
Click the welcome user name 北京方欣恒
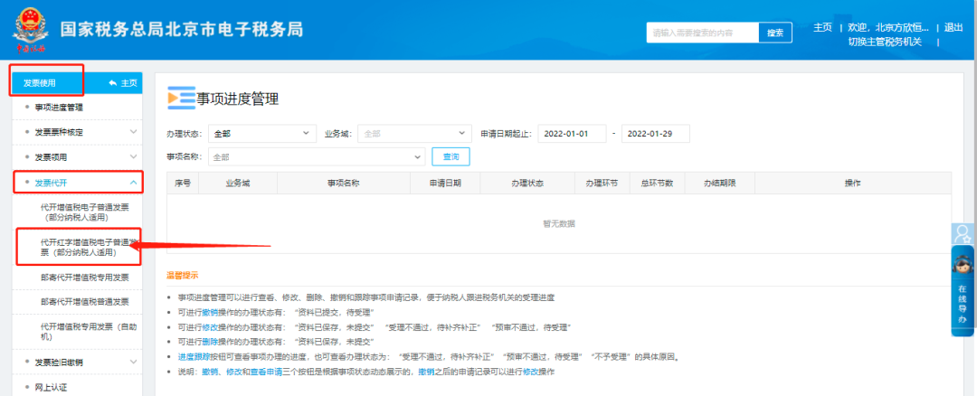pyautogui.click(x=902, y=27)
